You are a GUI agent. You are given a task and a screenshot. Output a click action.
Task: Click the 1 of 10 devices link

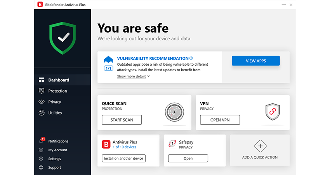[x=124, y=147]
